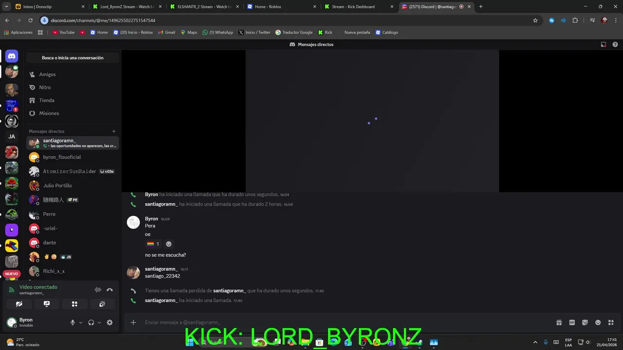Open inbox icon in Discord title bar
This screenshot has height=350, width=623.
604,44
